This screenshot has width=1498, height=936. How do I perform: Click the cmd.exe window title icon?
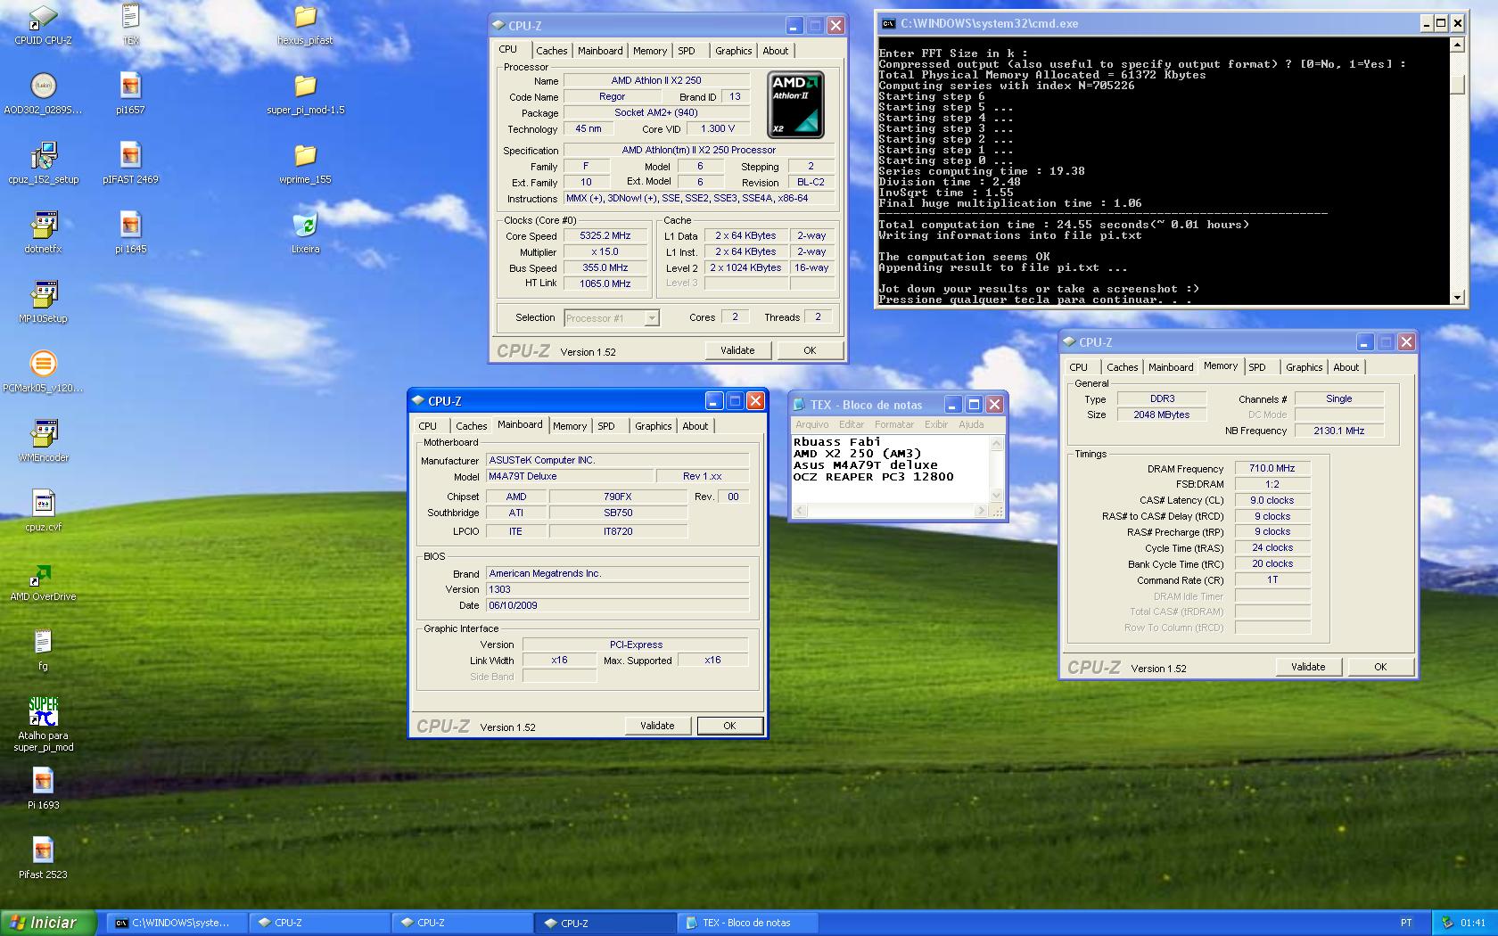point(888,24)
